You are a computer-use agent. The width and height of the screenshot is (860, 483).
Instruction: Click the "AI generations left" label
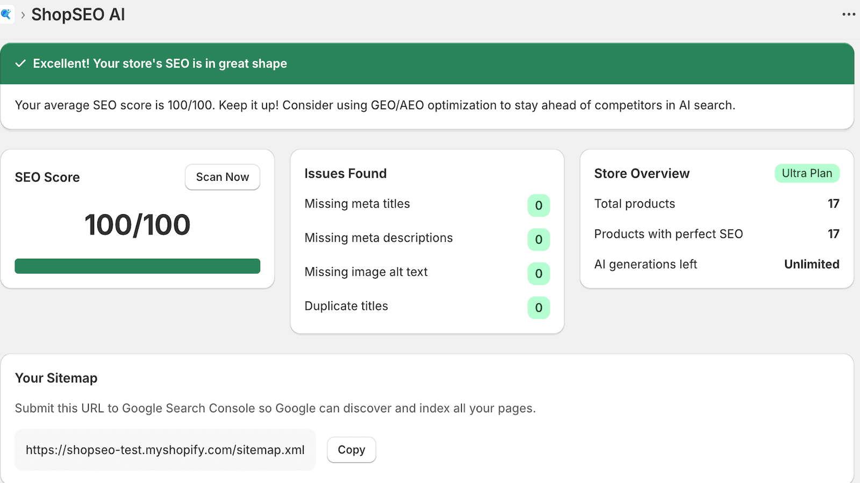pos(646,265)
